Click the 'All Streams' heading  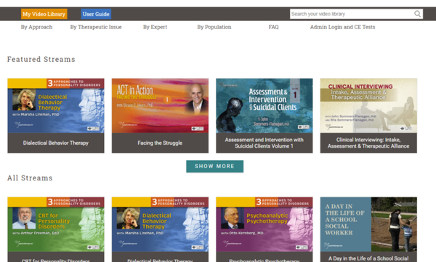(x=30, y=178)
